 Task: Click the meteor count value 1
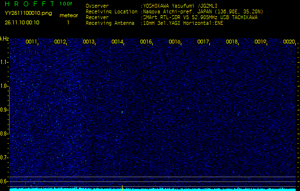[x=68, y=22]
